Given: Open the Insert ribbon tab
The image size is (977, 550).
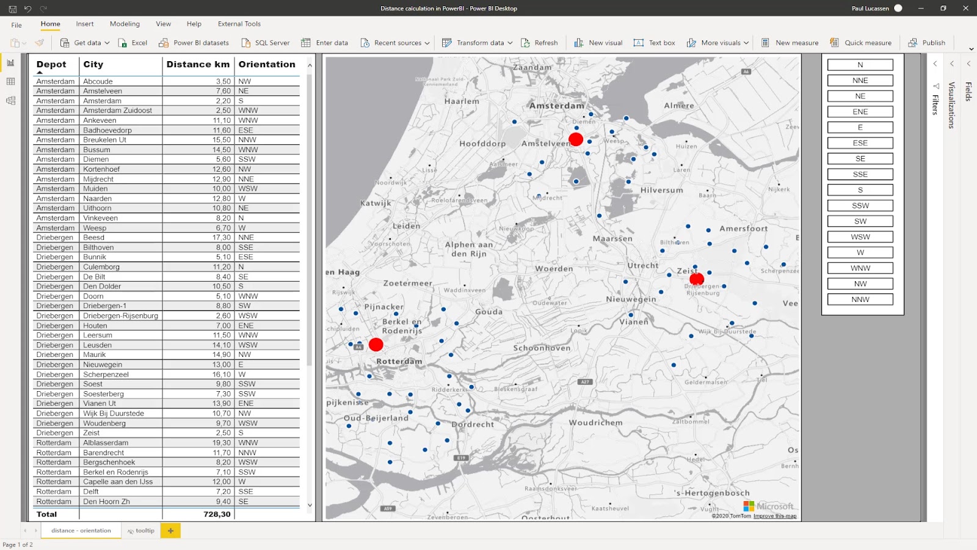Looking at the screenshot, I should point(85,24).
